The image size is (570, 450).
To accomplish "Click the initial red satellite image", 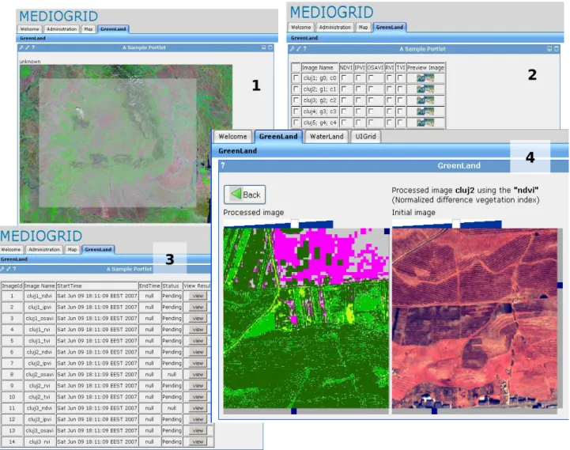I will tap(474, 318).
